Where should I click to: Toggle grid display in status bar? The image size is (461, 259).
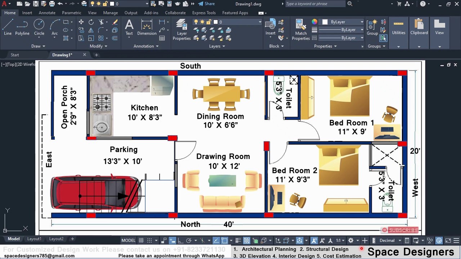[x=141, y=241]
